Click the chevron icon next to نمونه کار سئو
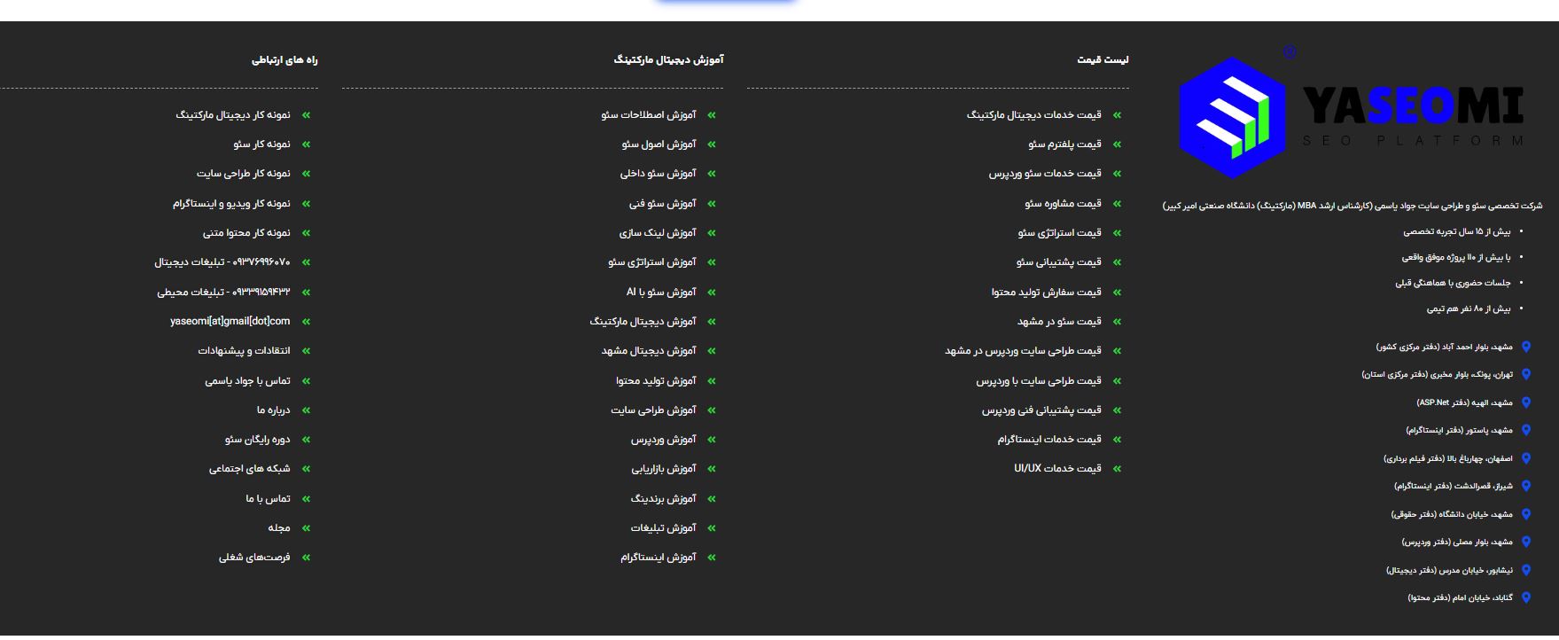This screenshot has width=1559, height=640. click(307, 144)
